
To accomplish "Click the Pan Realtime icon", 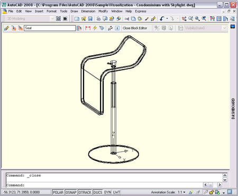I will point(184,18).
